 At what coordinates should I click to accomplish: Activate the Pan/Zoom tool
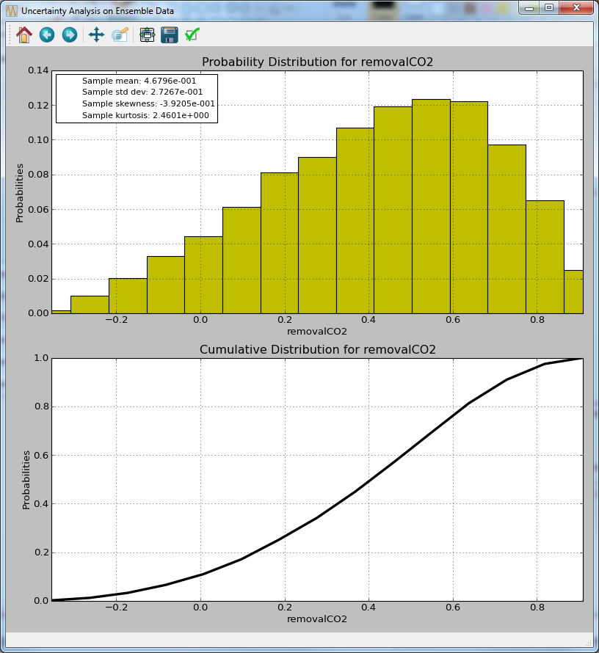[96, 34]
